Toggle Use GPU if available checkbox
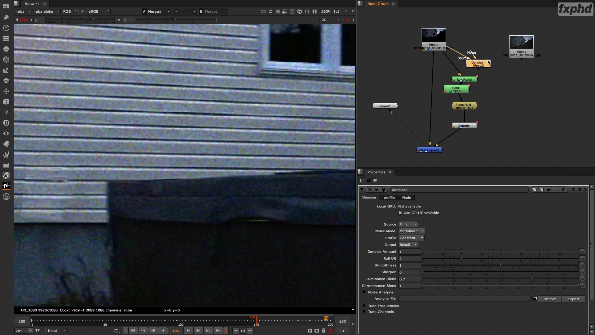Screen dimensions: 595x335 (x=400, y=213)
